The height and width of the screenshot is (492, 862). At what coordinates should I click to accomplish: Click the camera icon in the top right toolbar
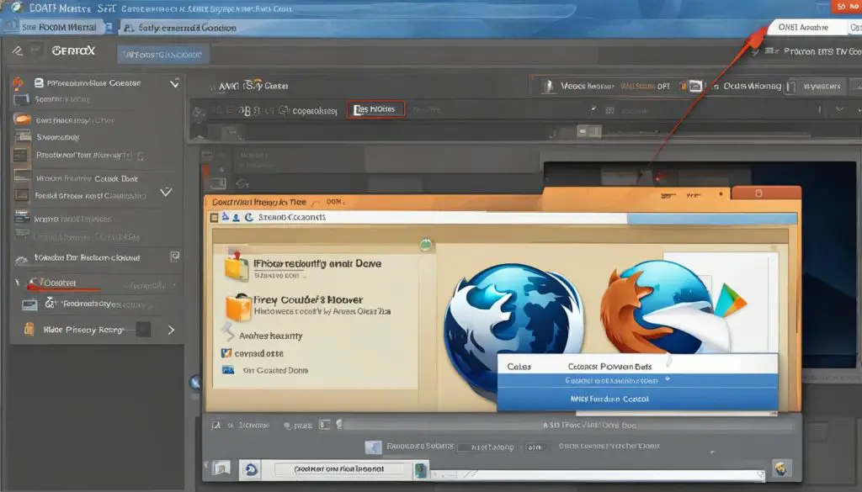[x=695, y=86]
